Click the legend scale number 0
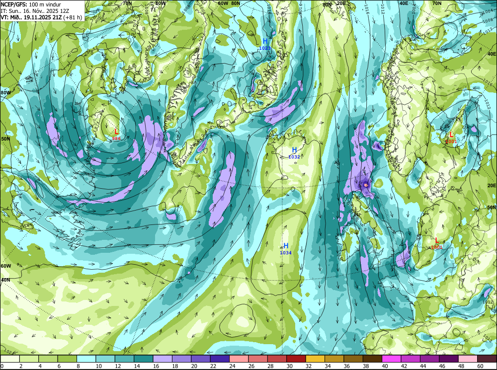 2,366
